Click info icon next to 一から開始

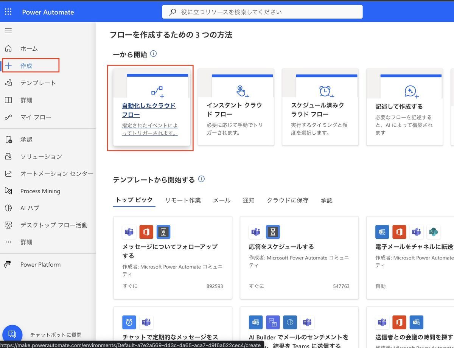[x=153, y=54]
